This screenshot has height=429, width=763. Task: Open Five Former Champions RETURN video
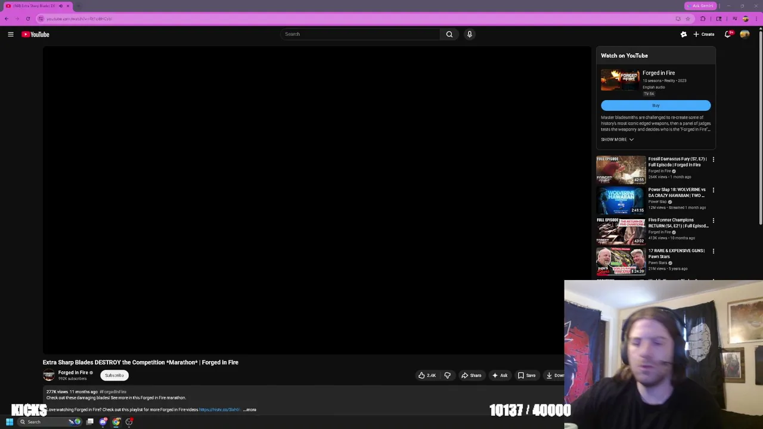click(678, 223)
